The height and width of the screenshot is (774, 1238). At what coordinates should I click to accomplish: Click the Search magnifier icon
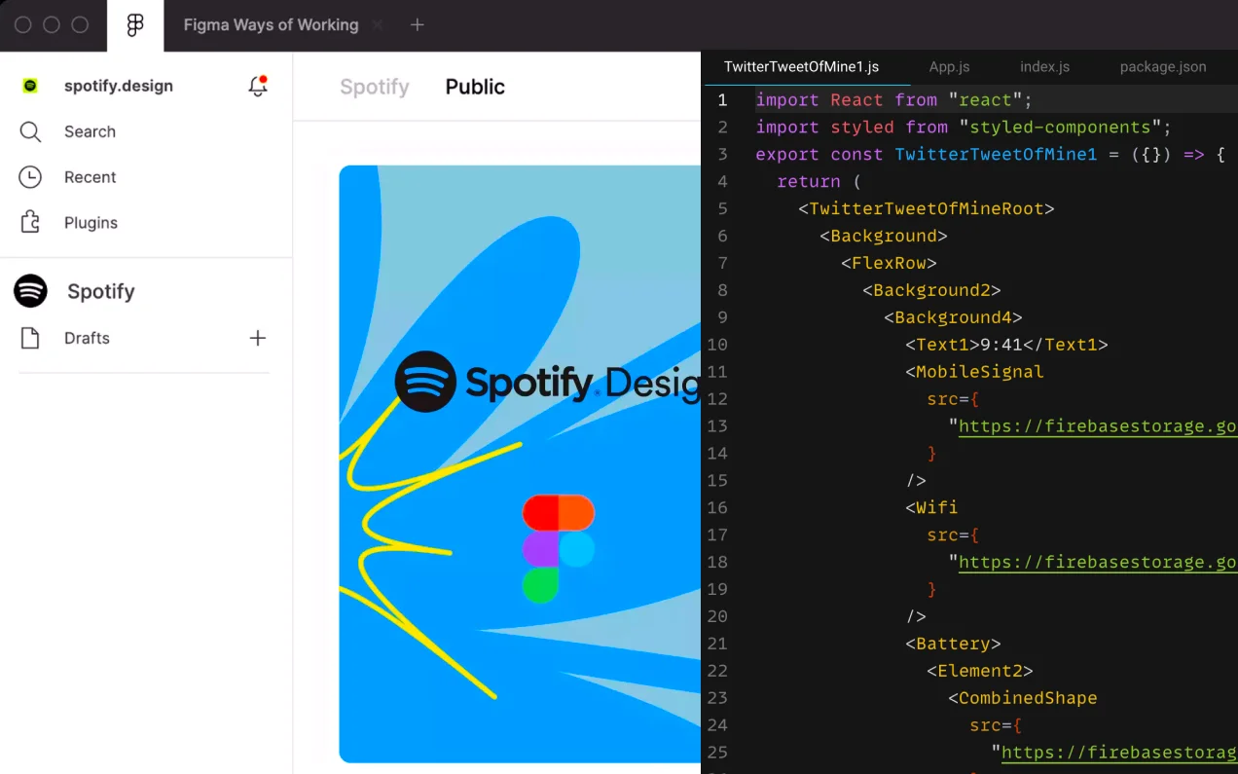pyautogui.click(x=30, y=131)
